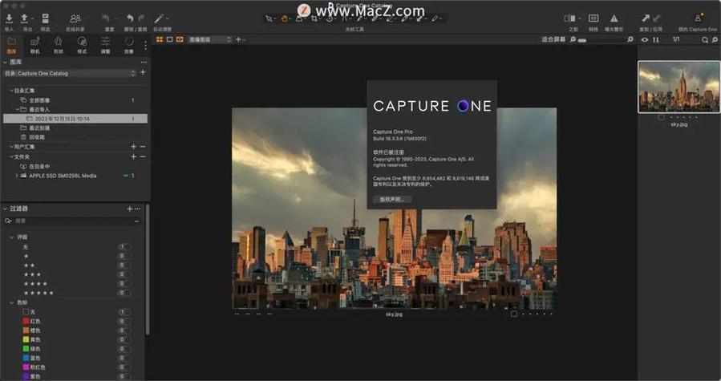Toggle the Exposure Warning triangle icon
Image resolution: width=721 pixels, height=381 pixels.
pos(614,18)
